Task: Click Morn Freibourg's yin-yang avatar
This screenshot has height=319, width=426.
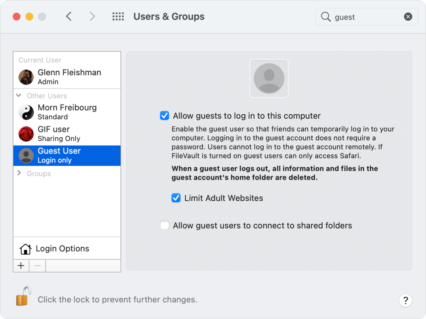Action: (26, 112)
